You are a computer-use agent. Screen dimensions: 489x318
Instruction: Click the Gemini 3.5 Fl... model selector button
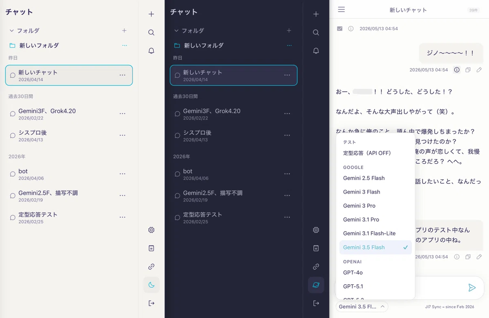pyautogui.click(x=362, y=307)
